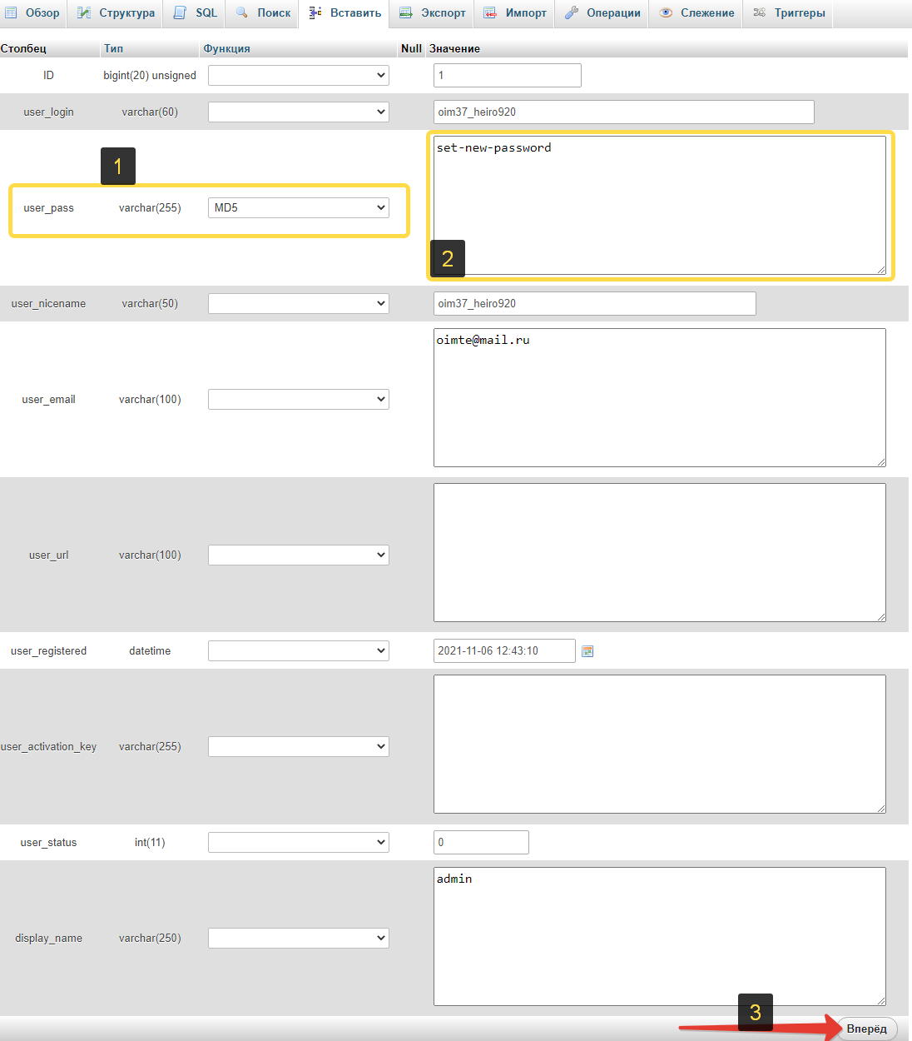This screenshot has width=912, height=1041.
Task: Click the empty user_url textarea
Action: 660,552
